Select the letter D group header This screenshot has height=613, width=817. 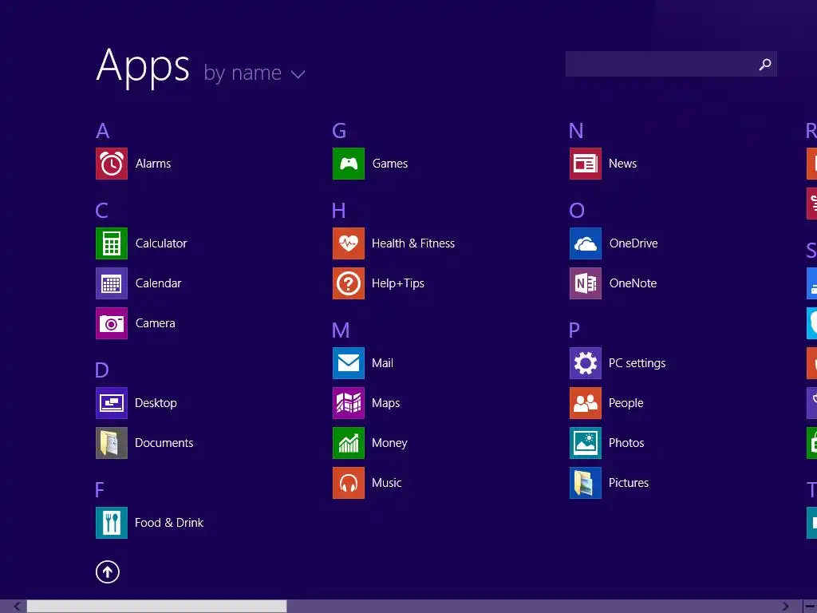[101, 370]
